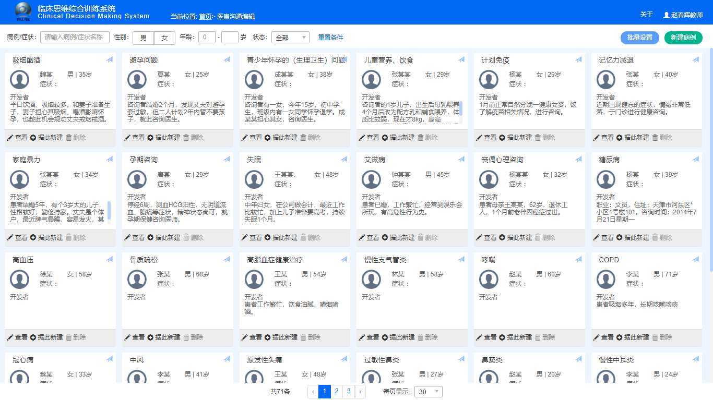Create a new case from 孕期咨询
This screenshot has width=713, height=400.
point(164,237)
